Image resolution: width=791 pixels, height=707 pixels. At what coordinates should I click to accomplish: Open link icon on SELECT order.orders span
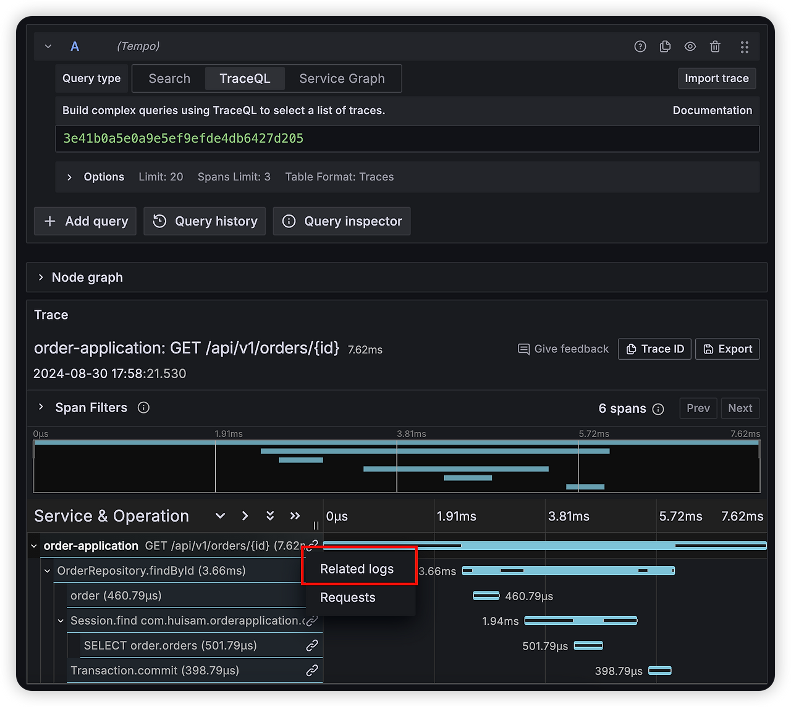[312, 646]
